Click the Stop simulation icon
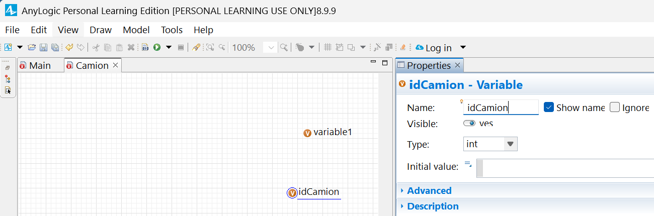Image resolution: width=654 pixels, height=216 pixels. (x=181, y=47)
